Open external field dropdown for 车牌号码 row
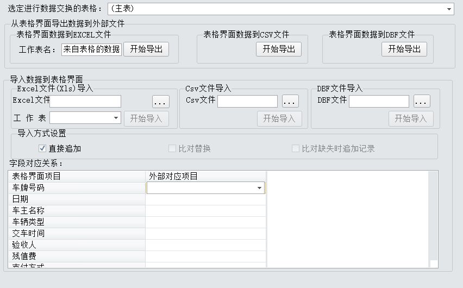The height and width of the screenshot is (288, 463). coord(259,188)
